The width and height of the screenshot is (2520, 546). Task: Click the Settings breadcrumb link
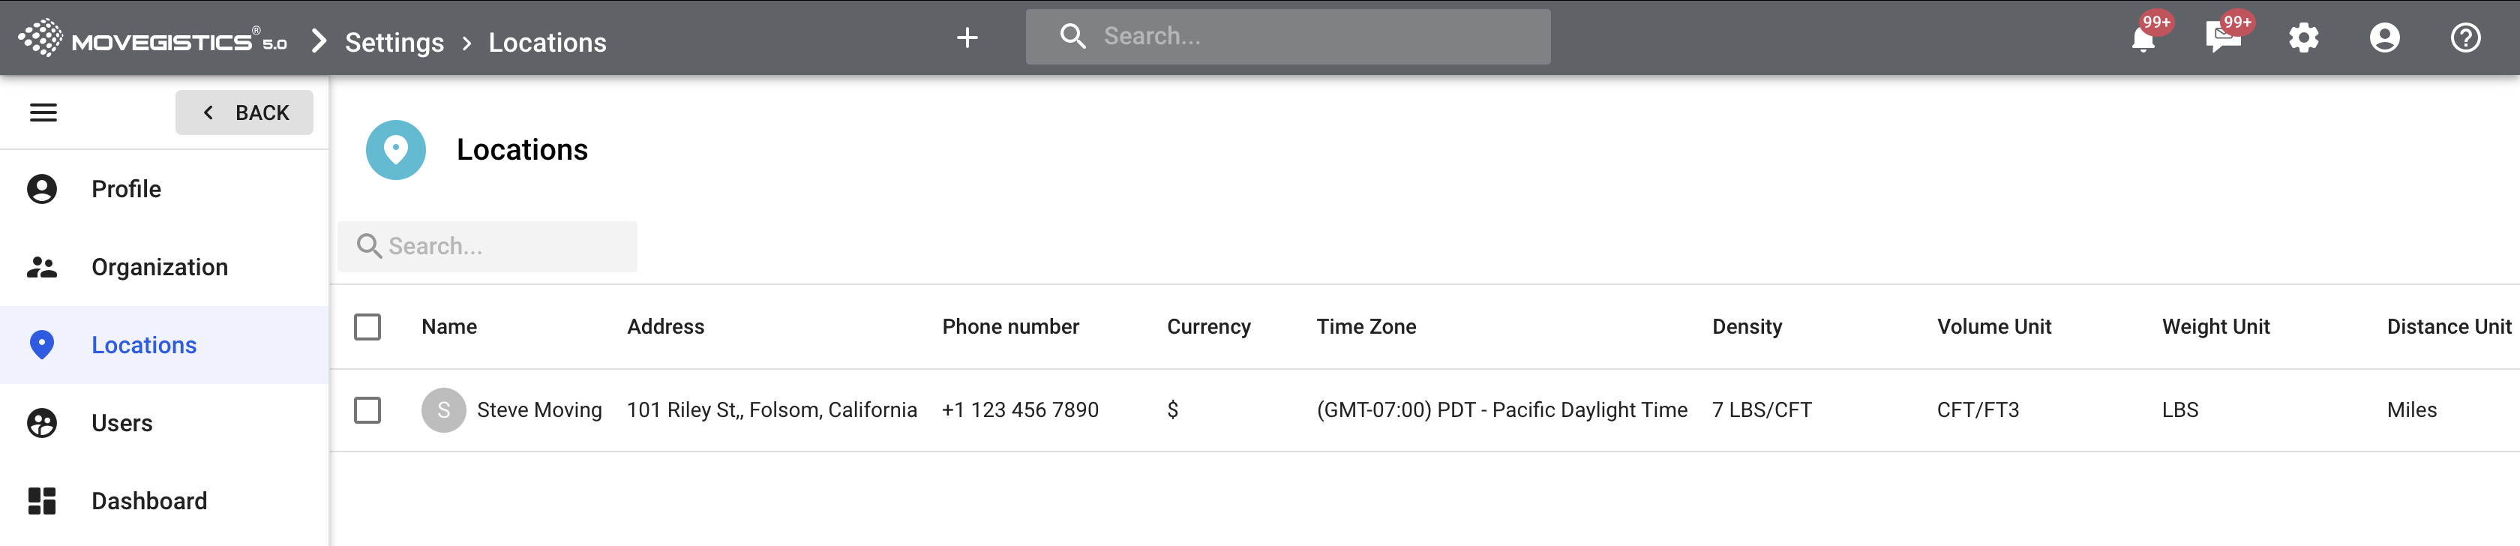[394, 42]
